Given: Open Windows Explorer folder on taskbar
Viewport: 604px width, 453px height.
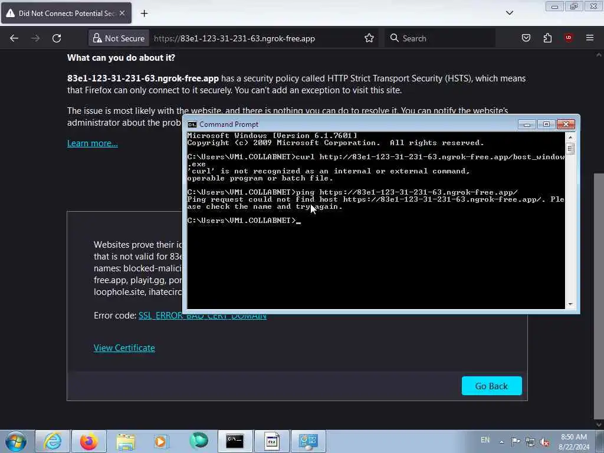Looking at the screenshot, I should tap(126, 441).
